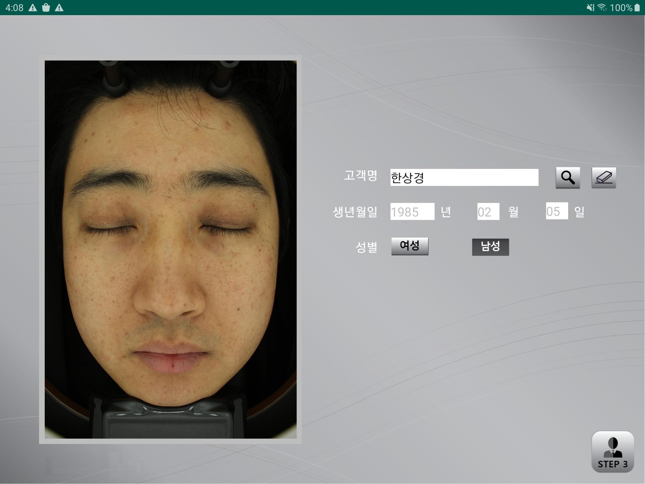This screenshot has height=484, width=645.
Task: Click the 생년월일 label
Action: pos(355,211)
